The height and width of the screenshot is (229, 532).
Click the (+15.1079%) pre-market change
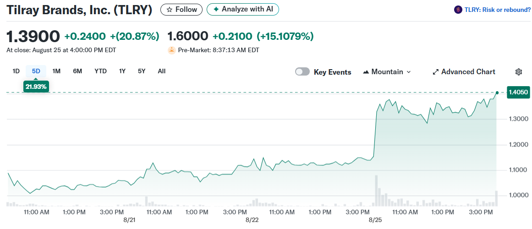pyautogui.click(x=285, y=36)
